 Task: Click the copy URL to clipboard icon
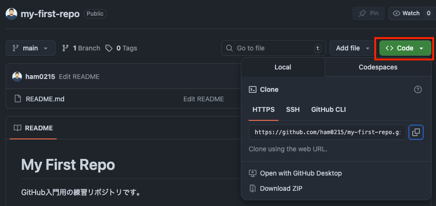pos(416,132)
